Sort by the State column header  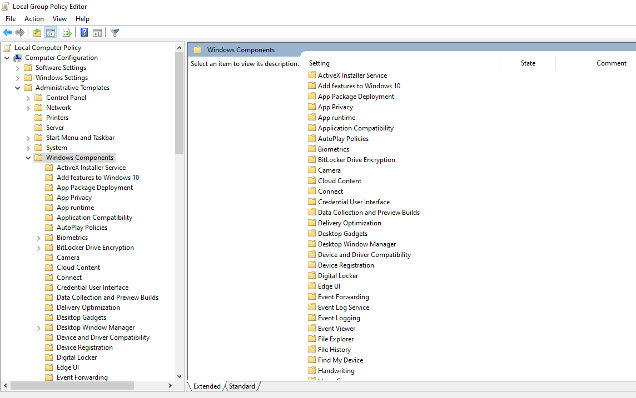(528, 63)
